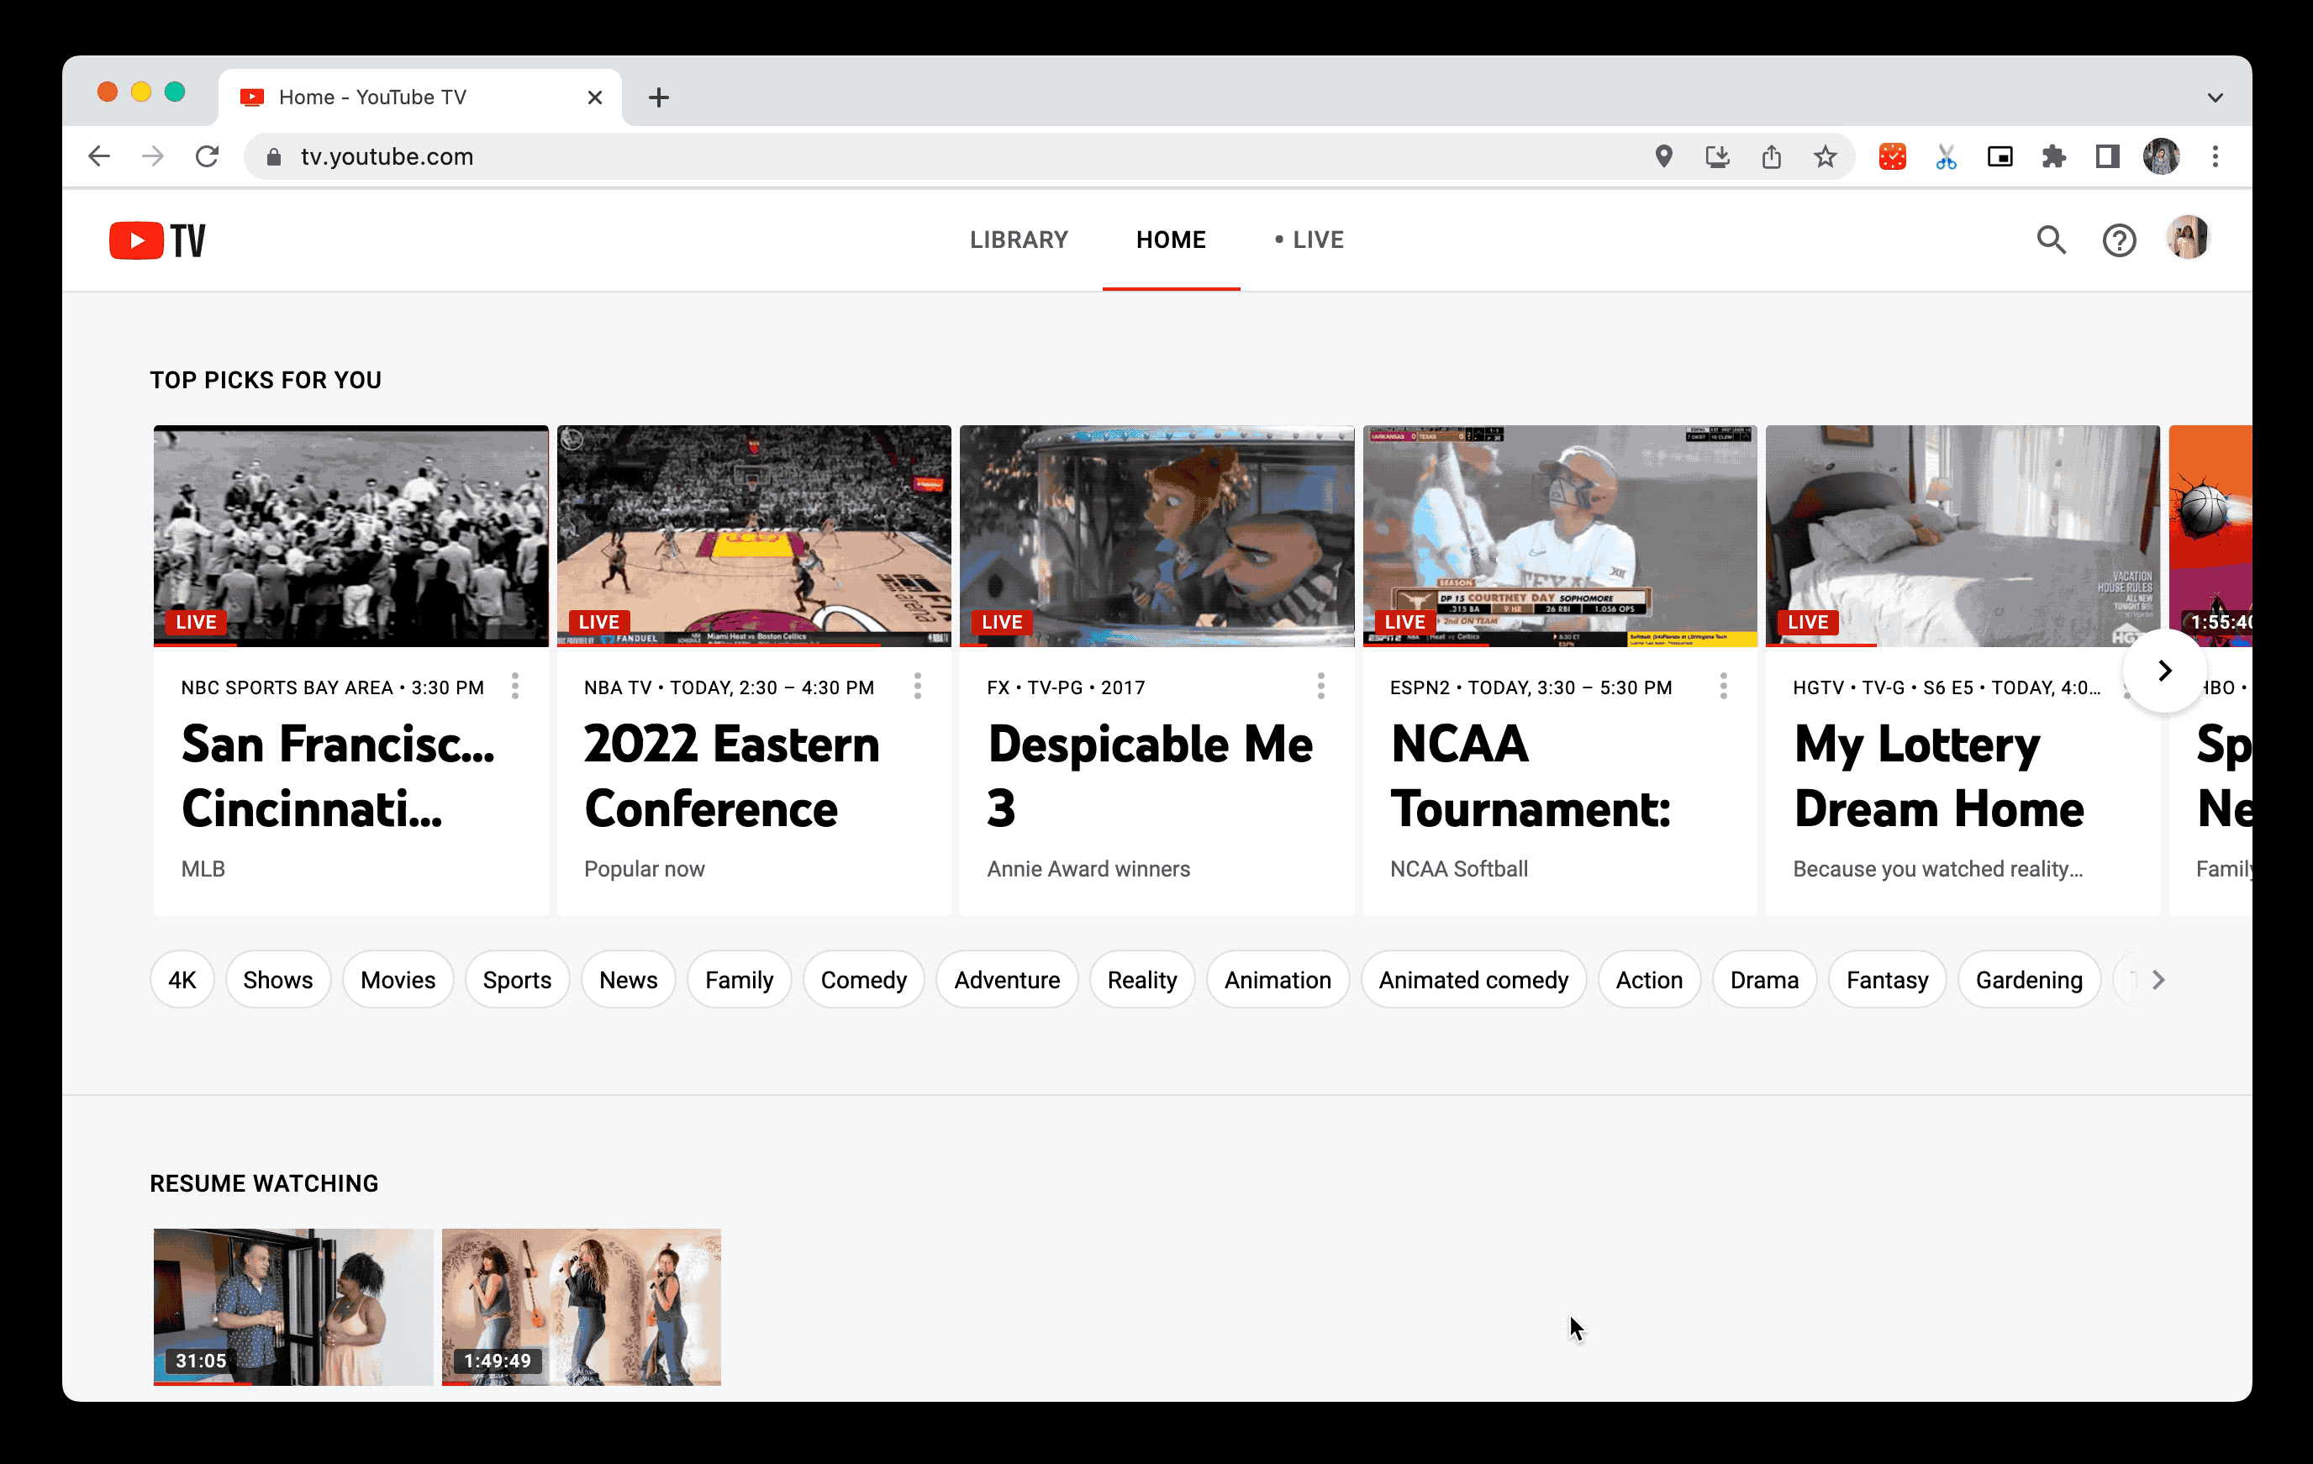Toggle the browser side panel icon
2313x1464 pixels.
pyautogui.click(x=2107, y=156)
